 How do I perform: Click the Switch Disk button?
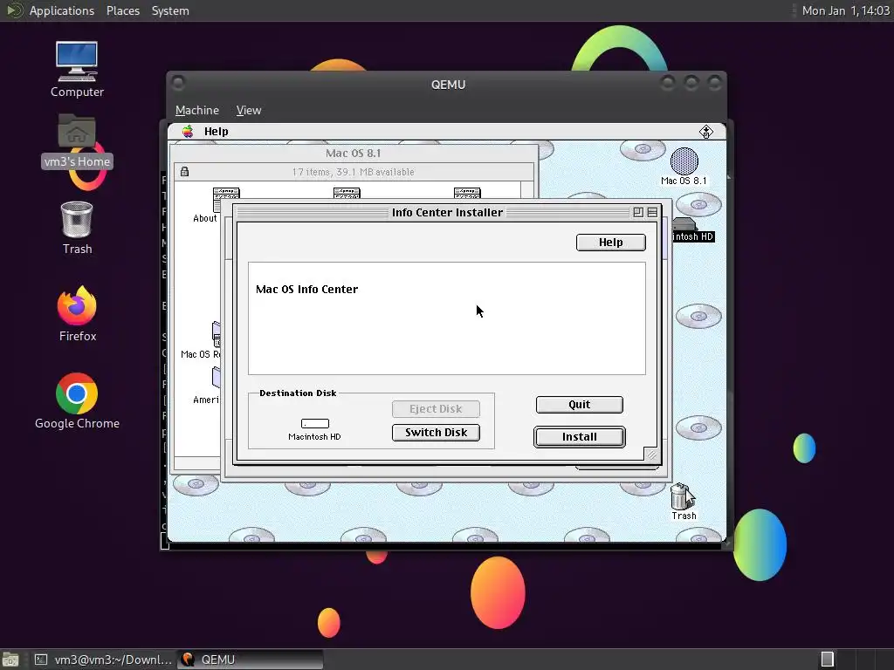[x=436, y=433]
